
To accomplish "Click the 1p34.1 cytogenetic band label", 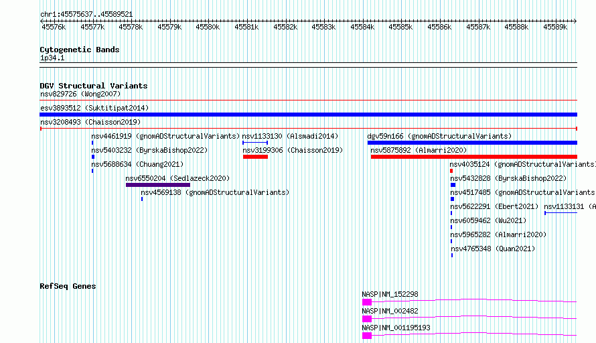I will 52,58.
